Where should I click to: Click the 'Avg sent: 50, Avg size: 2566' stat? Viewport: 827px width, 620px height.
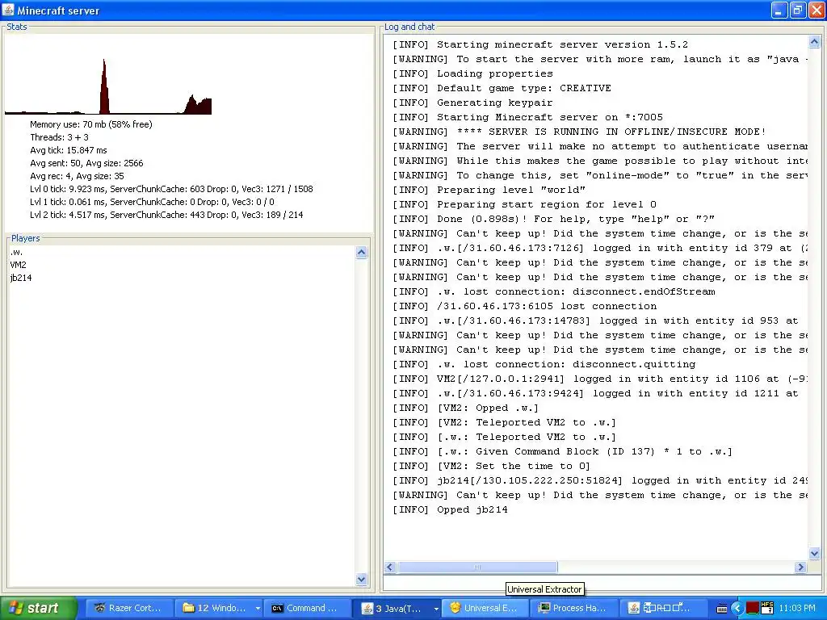pos(86,163)
